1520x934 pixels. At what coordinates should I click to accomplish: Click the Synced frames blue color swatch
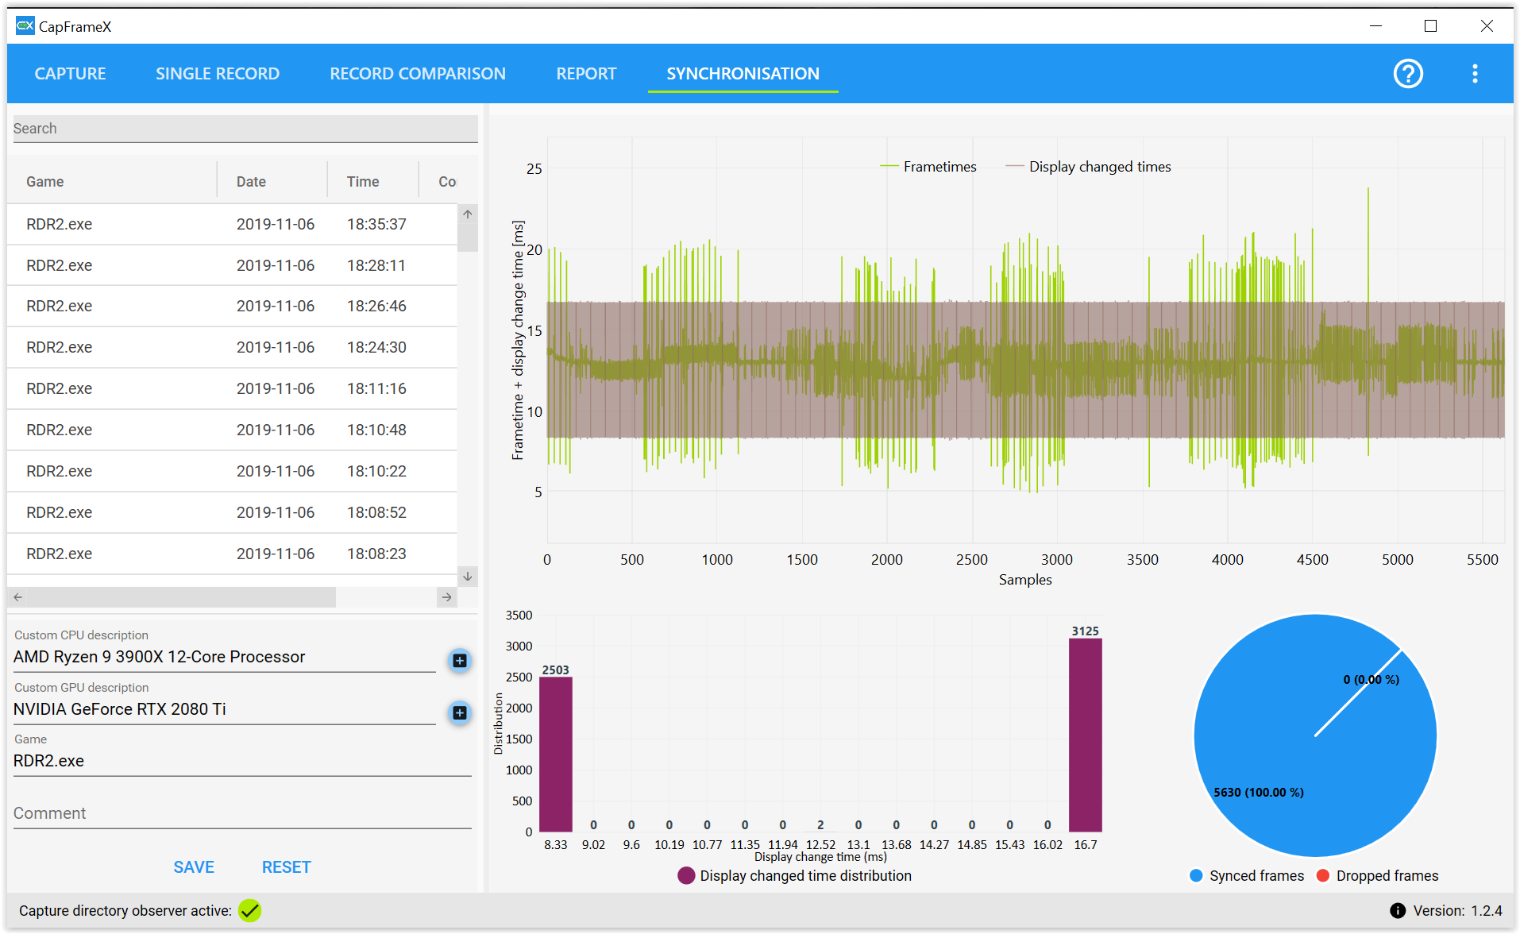click(1196, 875)
